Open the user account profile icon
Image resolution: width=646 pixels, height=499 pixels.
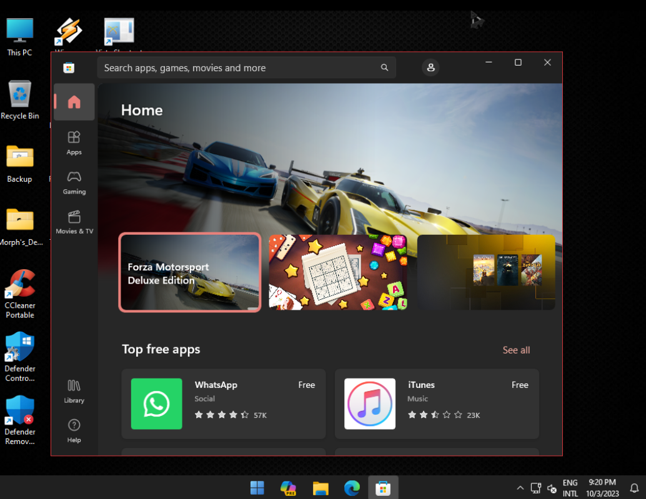[x=430, y=67]
